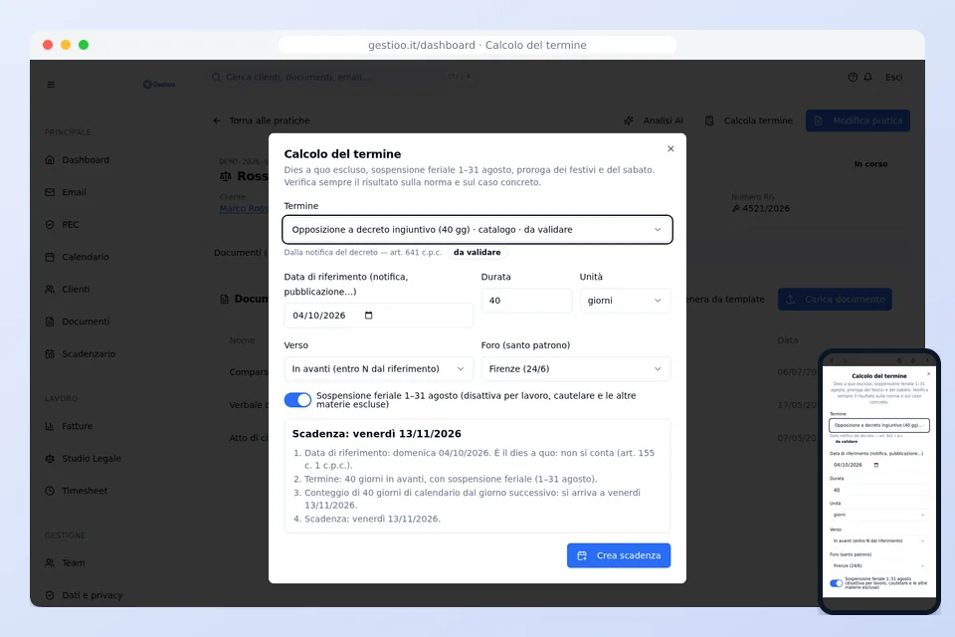Click 'Scadenza: venerdì 13/11/2026' heading

coord(376,433)
